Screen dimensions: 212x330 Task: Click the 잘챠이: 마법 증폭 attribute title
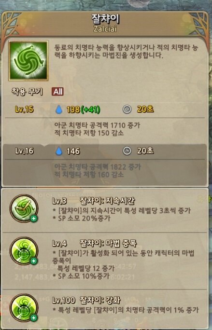click(x=108, y=244)
